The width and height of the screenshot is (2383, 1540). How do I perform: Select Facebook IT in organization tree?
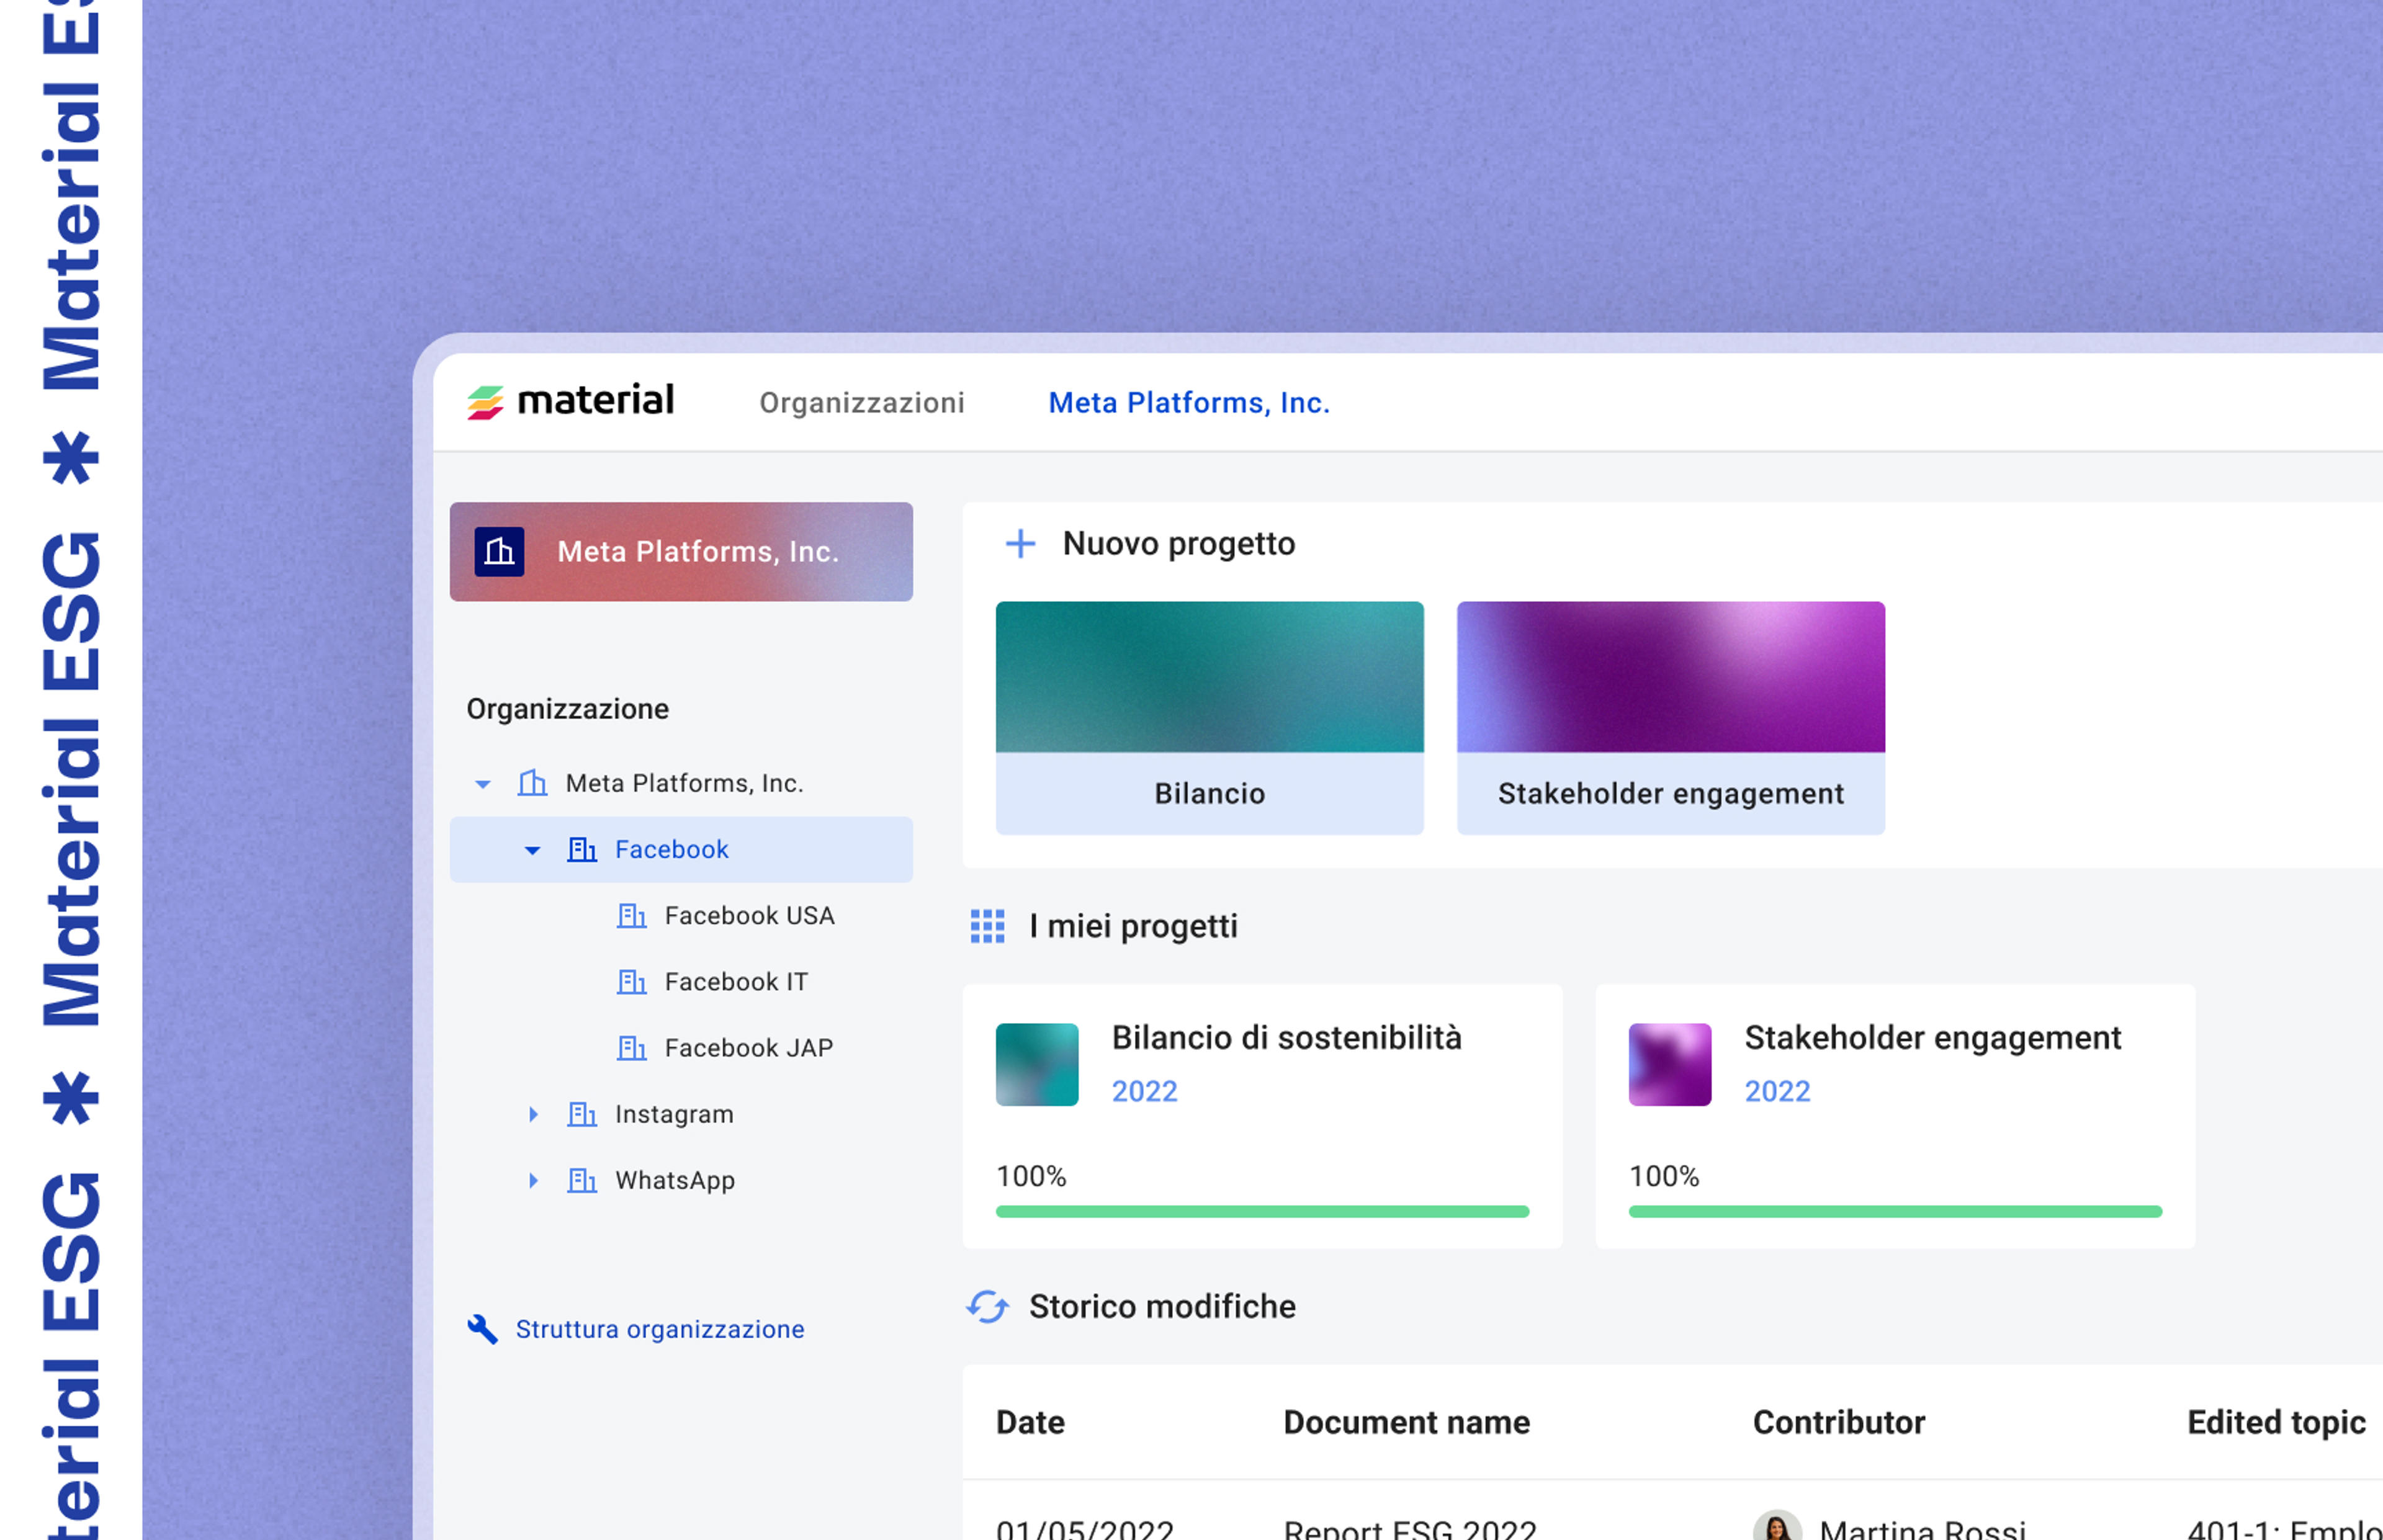pos(736,982)
